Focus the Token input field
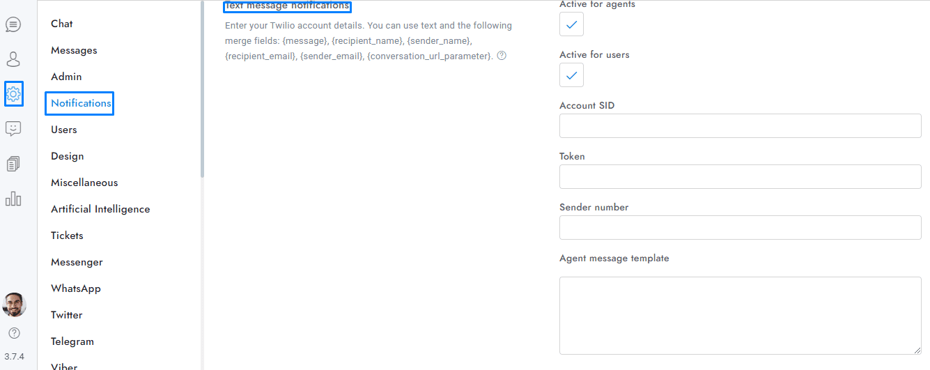Image resolution: width=930 pixels, height=370 pixels. [740, 177]
